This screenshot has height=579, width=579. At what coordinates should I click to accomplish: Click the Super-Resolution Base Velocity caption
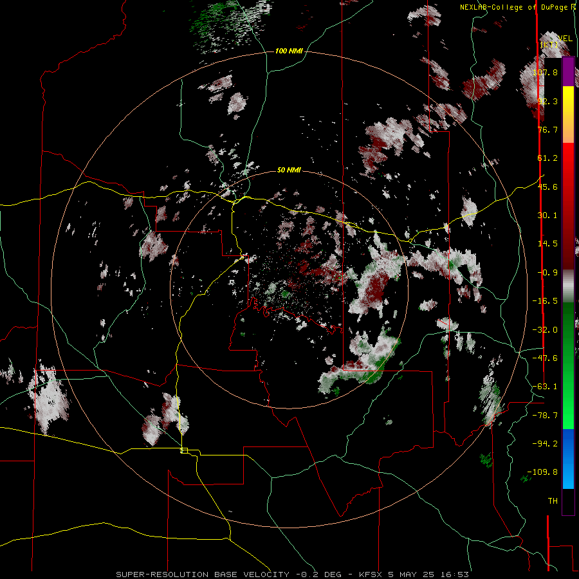[x=293, y=574]
